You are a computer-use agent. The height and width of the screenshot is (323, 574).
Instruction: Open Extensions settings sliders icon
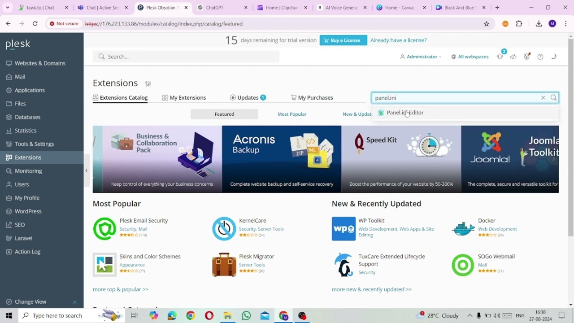tap(148, 83)
